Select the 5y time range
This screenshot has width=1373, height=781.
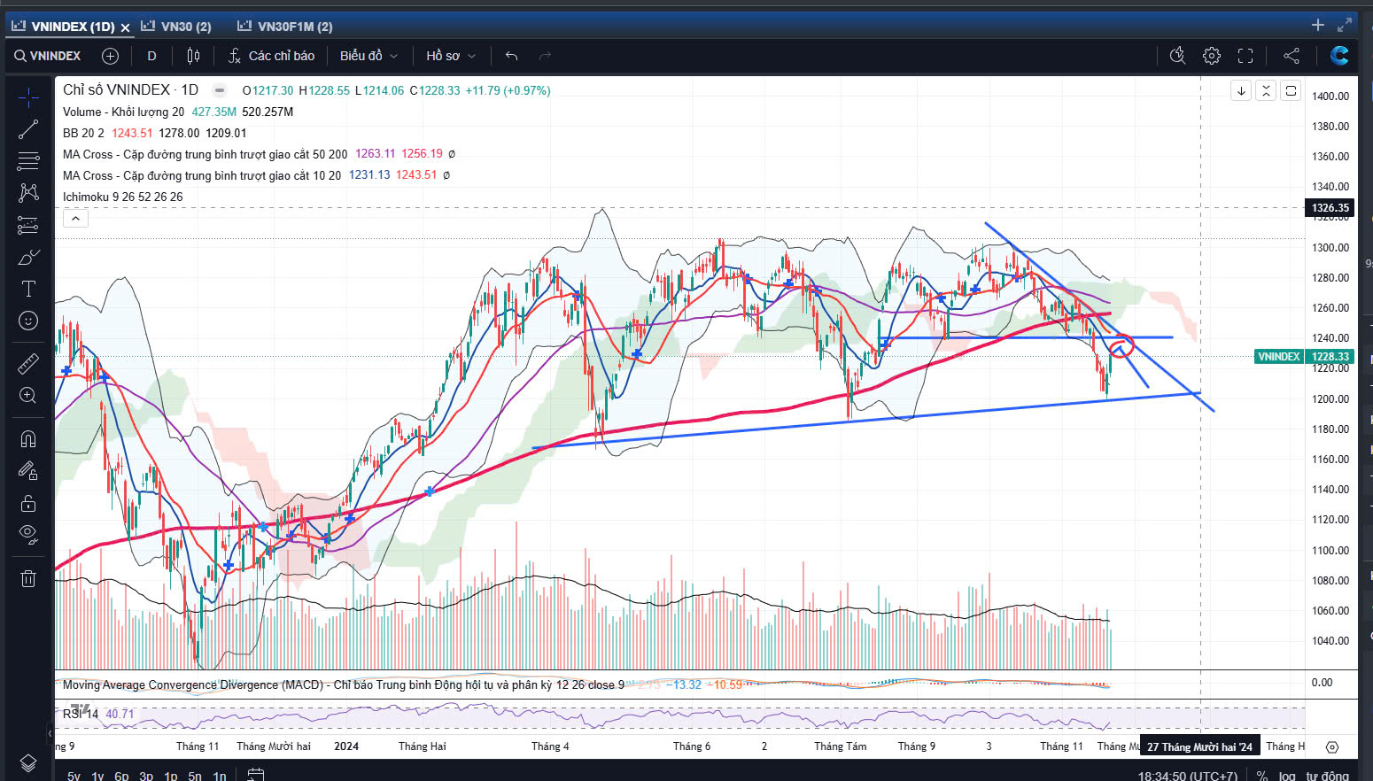tap(74, 776)
